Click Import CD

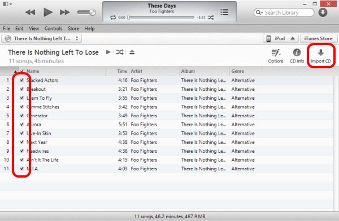coord(321,56)
